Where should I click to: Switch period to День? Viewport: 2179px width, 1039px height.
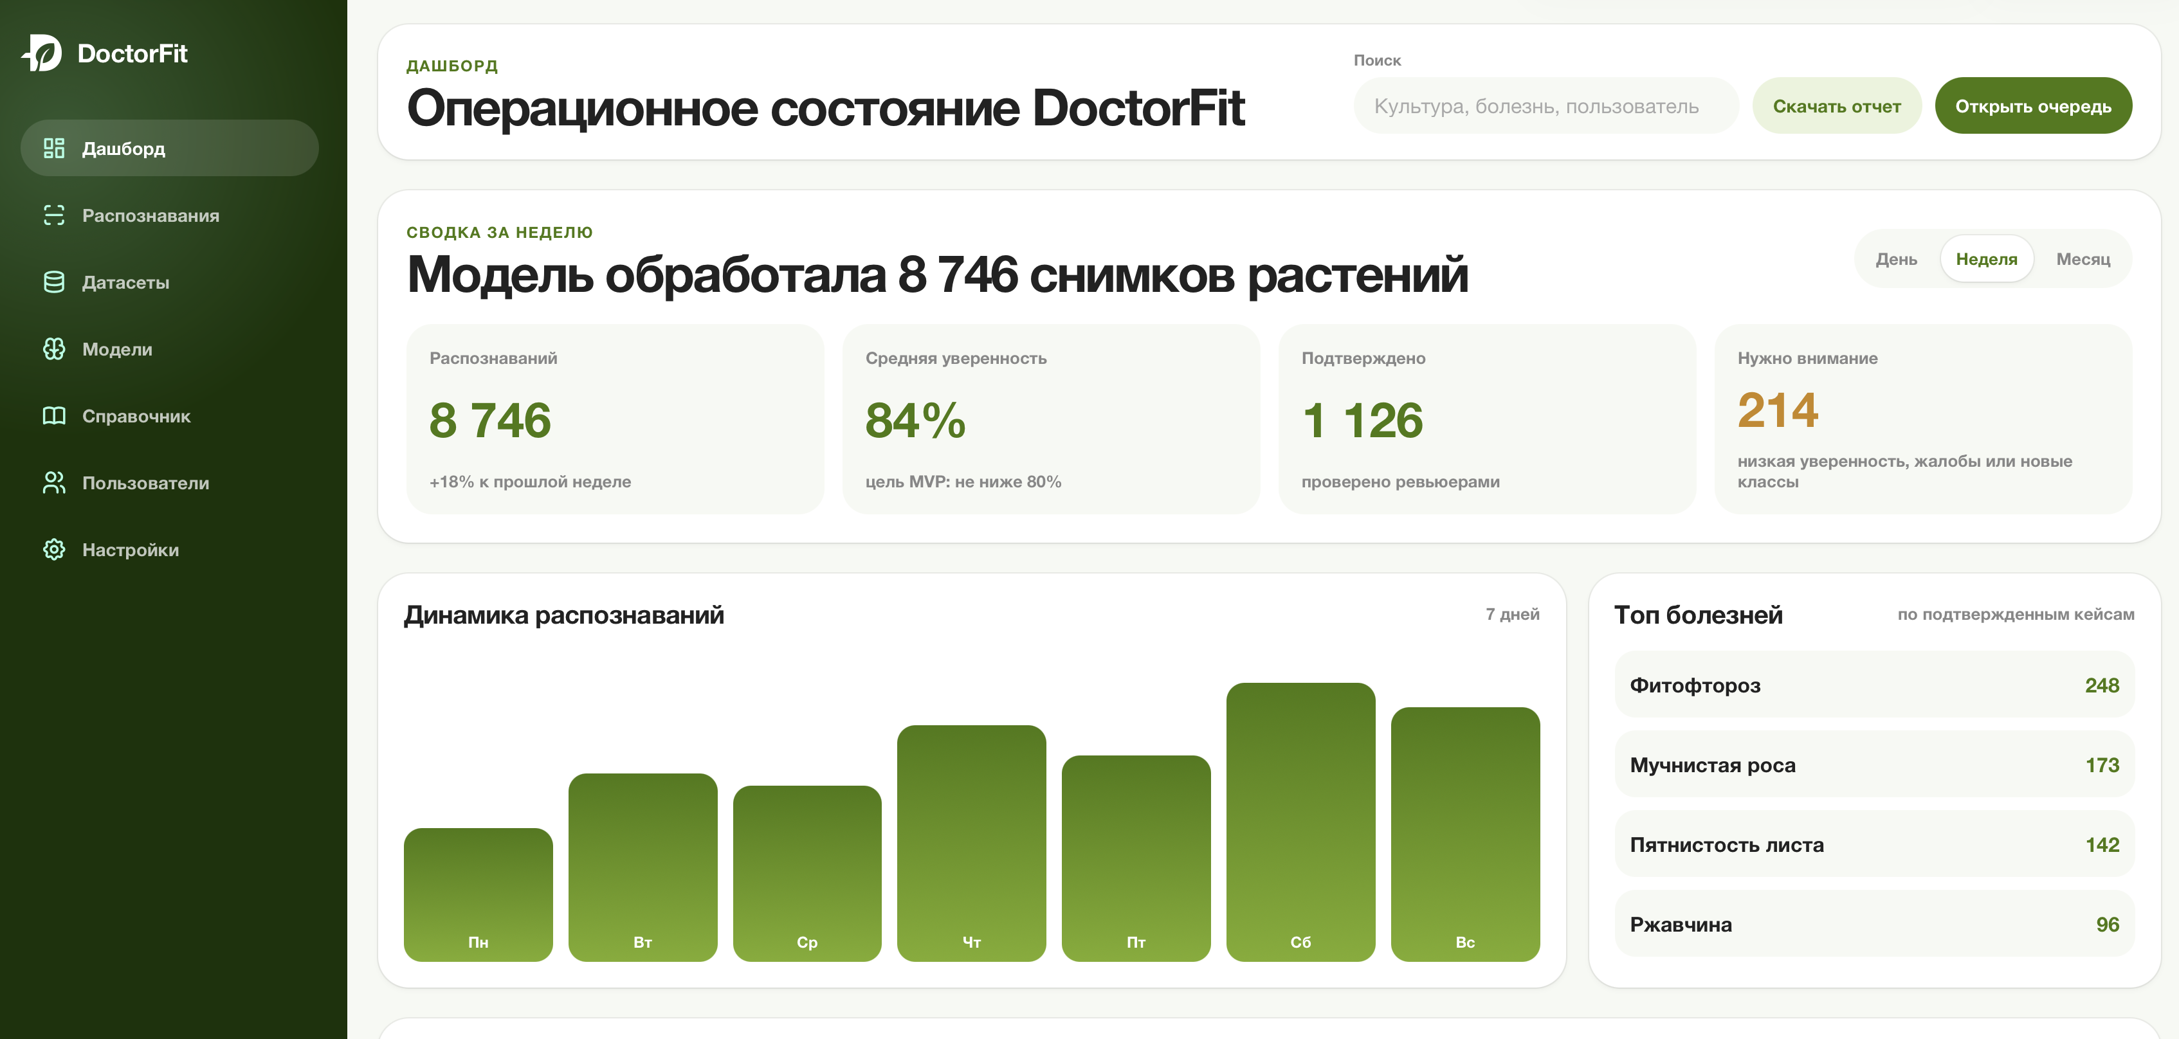click(1895, 258)
